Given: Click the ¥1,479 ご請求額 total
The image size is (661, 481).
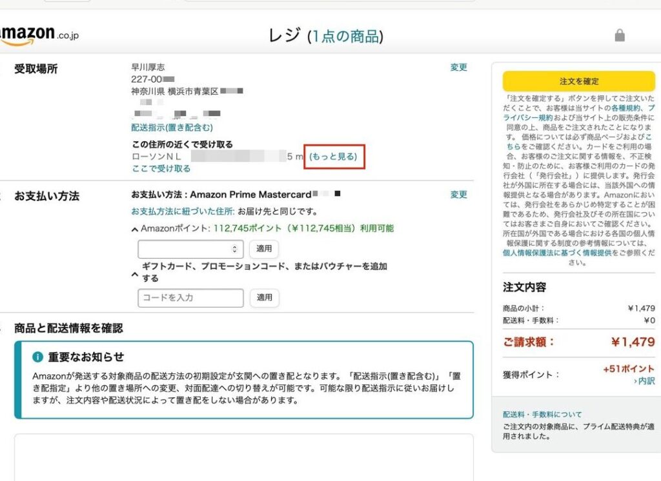Looking at the screenshot, I should 633,342.
